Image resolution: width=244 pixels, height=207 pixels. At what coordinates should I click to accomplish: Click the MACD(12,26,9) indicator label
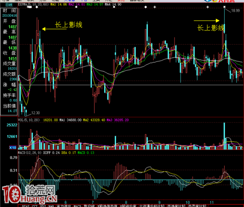(x=30, y=153)
